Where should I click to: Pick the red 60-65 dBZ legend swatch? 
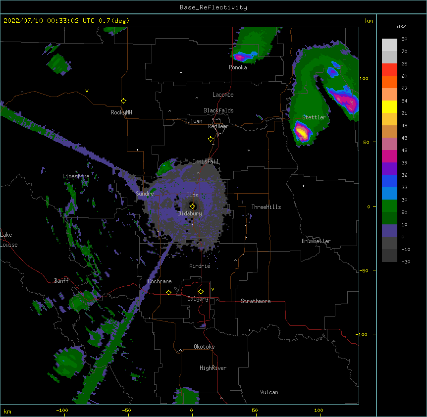389,69
